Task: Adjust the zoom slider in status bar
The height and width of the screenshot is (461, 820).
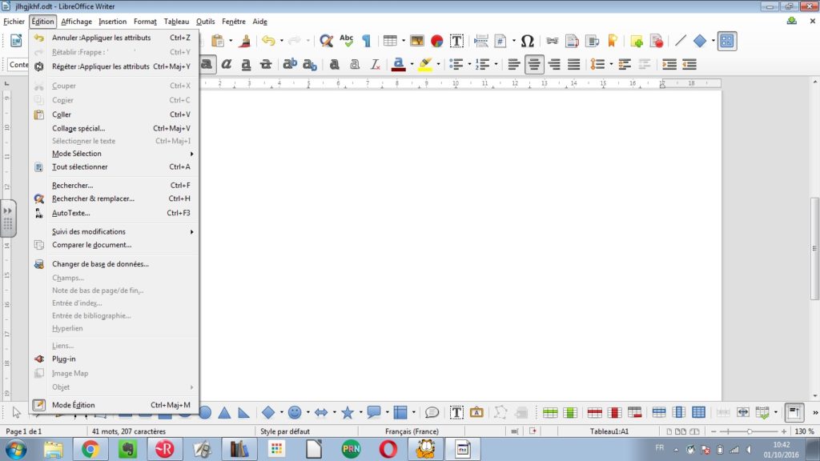Action: tap(749, 431)
